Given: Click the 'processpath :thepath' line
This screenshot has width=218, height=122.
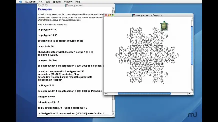Looking at the screenshot, I should (x=50, y=80).
